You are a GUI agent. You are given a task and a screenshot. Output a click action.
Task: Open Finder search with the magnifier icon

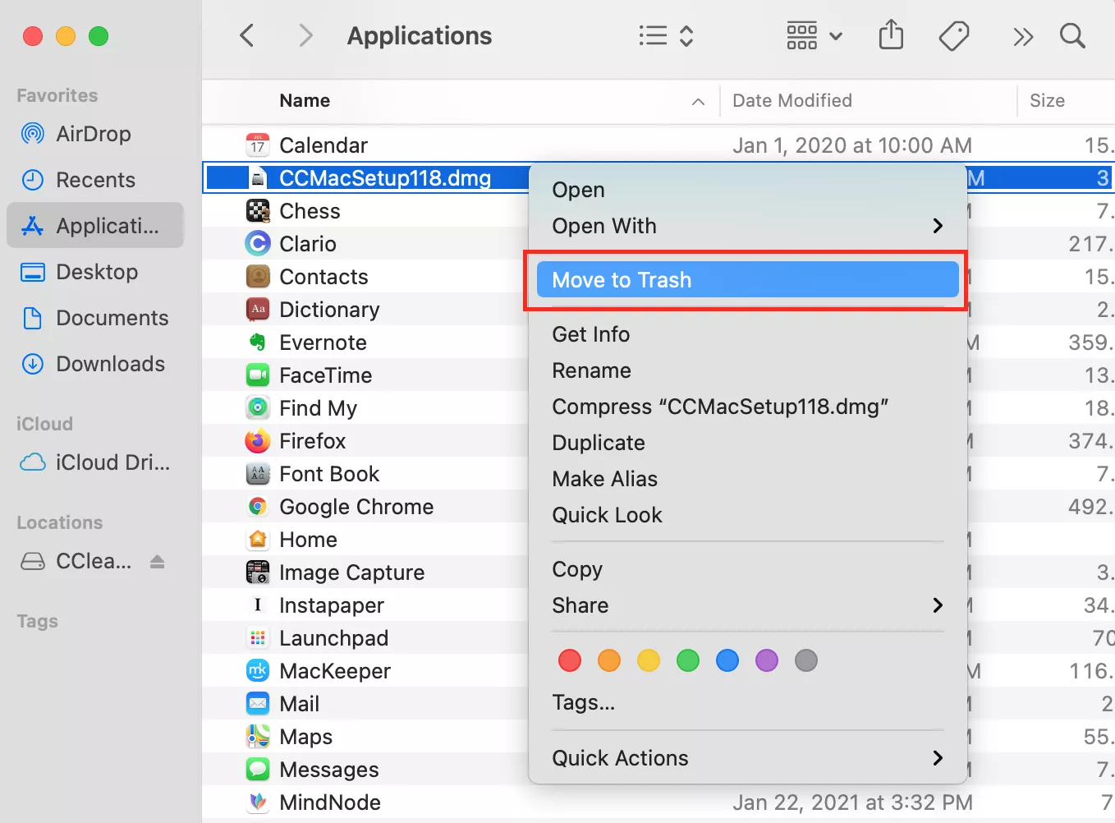[1073, 36]
